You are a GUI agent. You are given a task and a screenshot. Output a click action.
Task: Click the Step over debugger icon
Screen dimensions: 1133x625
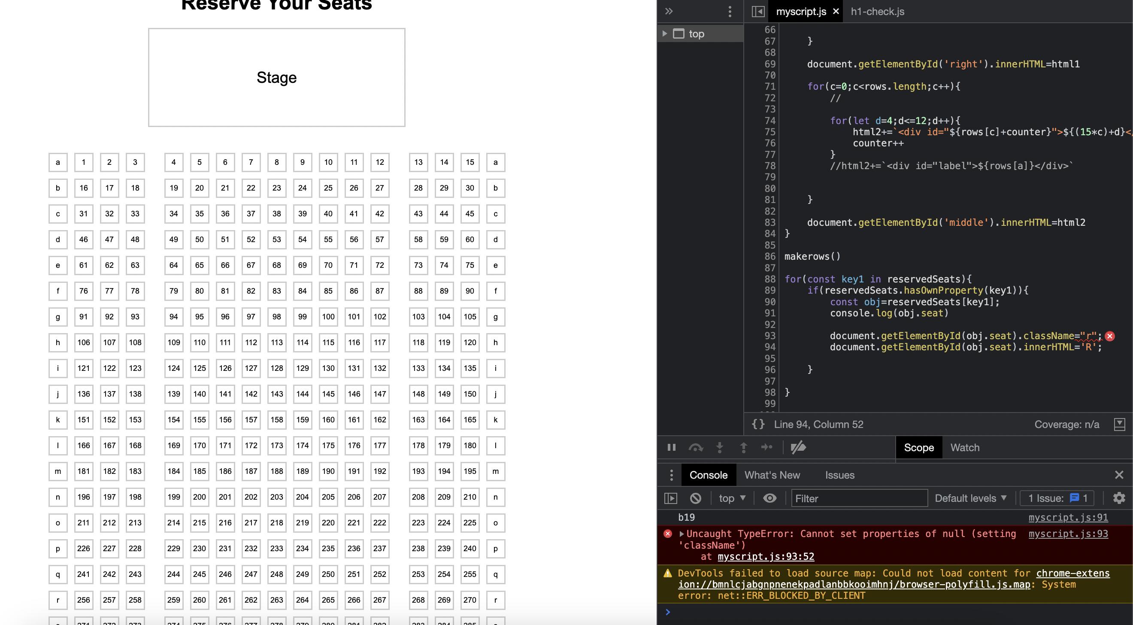(x=695, y=447)
